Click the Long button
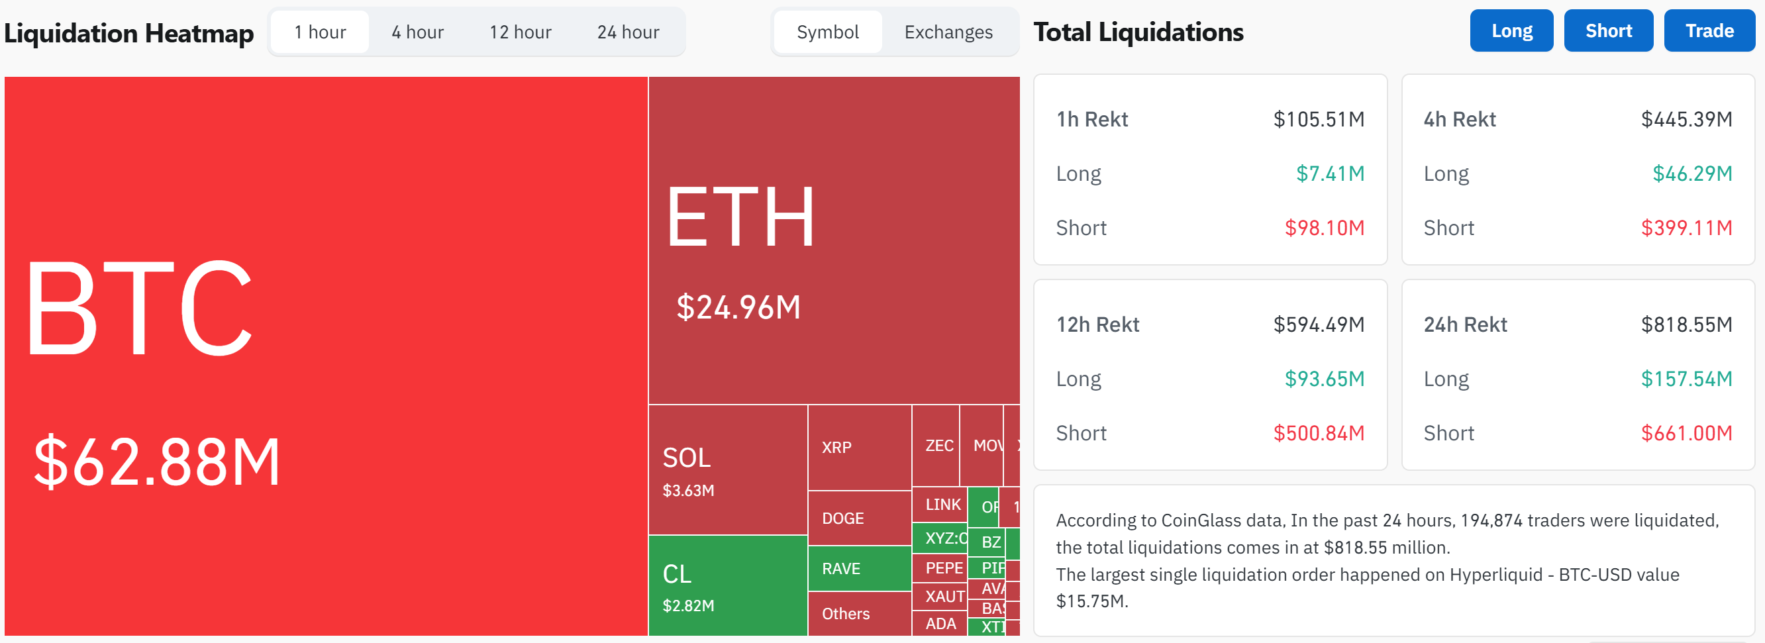 pyautogui.click(x=1511, y=30)
